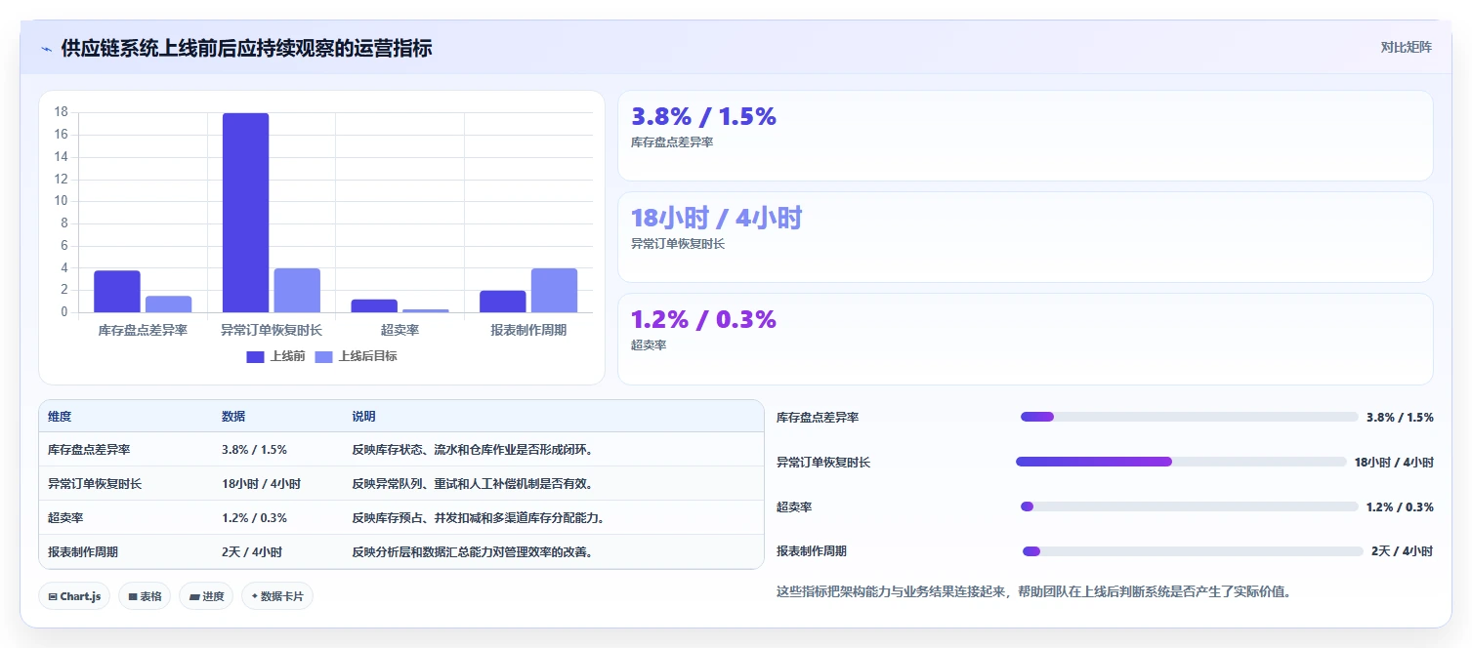Select the 1.2% / 0.3% data card
Screen dimensions: 1472x648
point(1026,339)
